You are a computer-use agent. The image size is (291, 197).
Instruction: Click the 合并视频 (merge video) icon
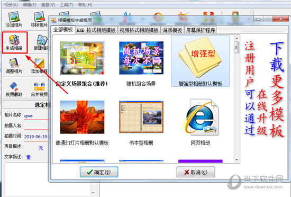39,89
